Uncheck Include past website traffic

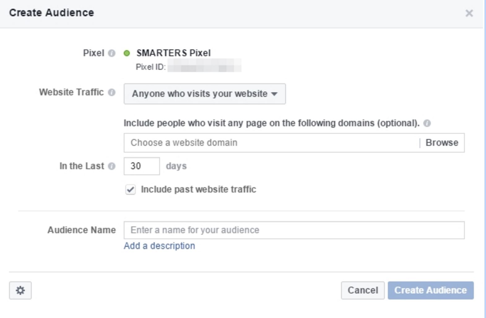130,189
